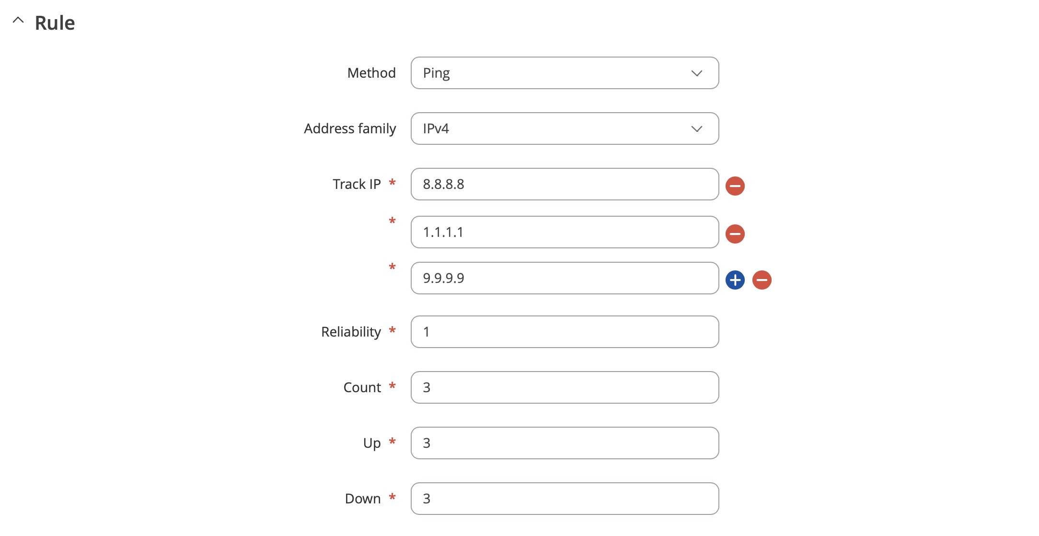Collapse the Rule section chevron

pyautogui.click(x=18, y=21)
